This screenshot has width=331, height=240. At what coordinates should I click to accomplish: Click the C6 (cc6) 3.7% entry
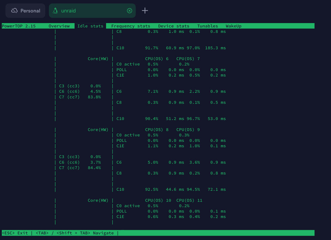pyautogui.click(x=80, y=162)
